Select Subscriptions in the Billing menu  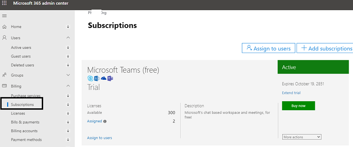22,104
